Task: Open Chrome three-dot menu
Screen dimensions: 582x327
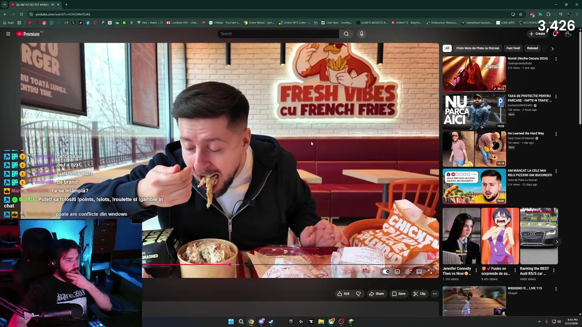Action: point(577,14)
